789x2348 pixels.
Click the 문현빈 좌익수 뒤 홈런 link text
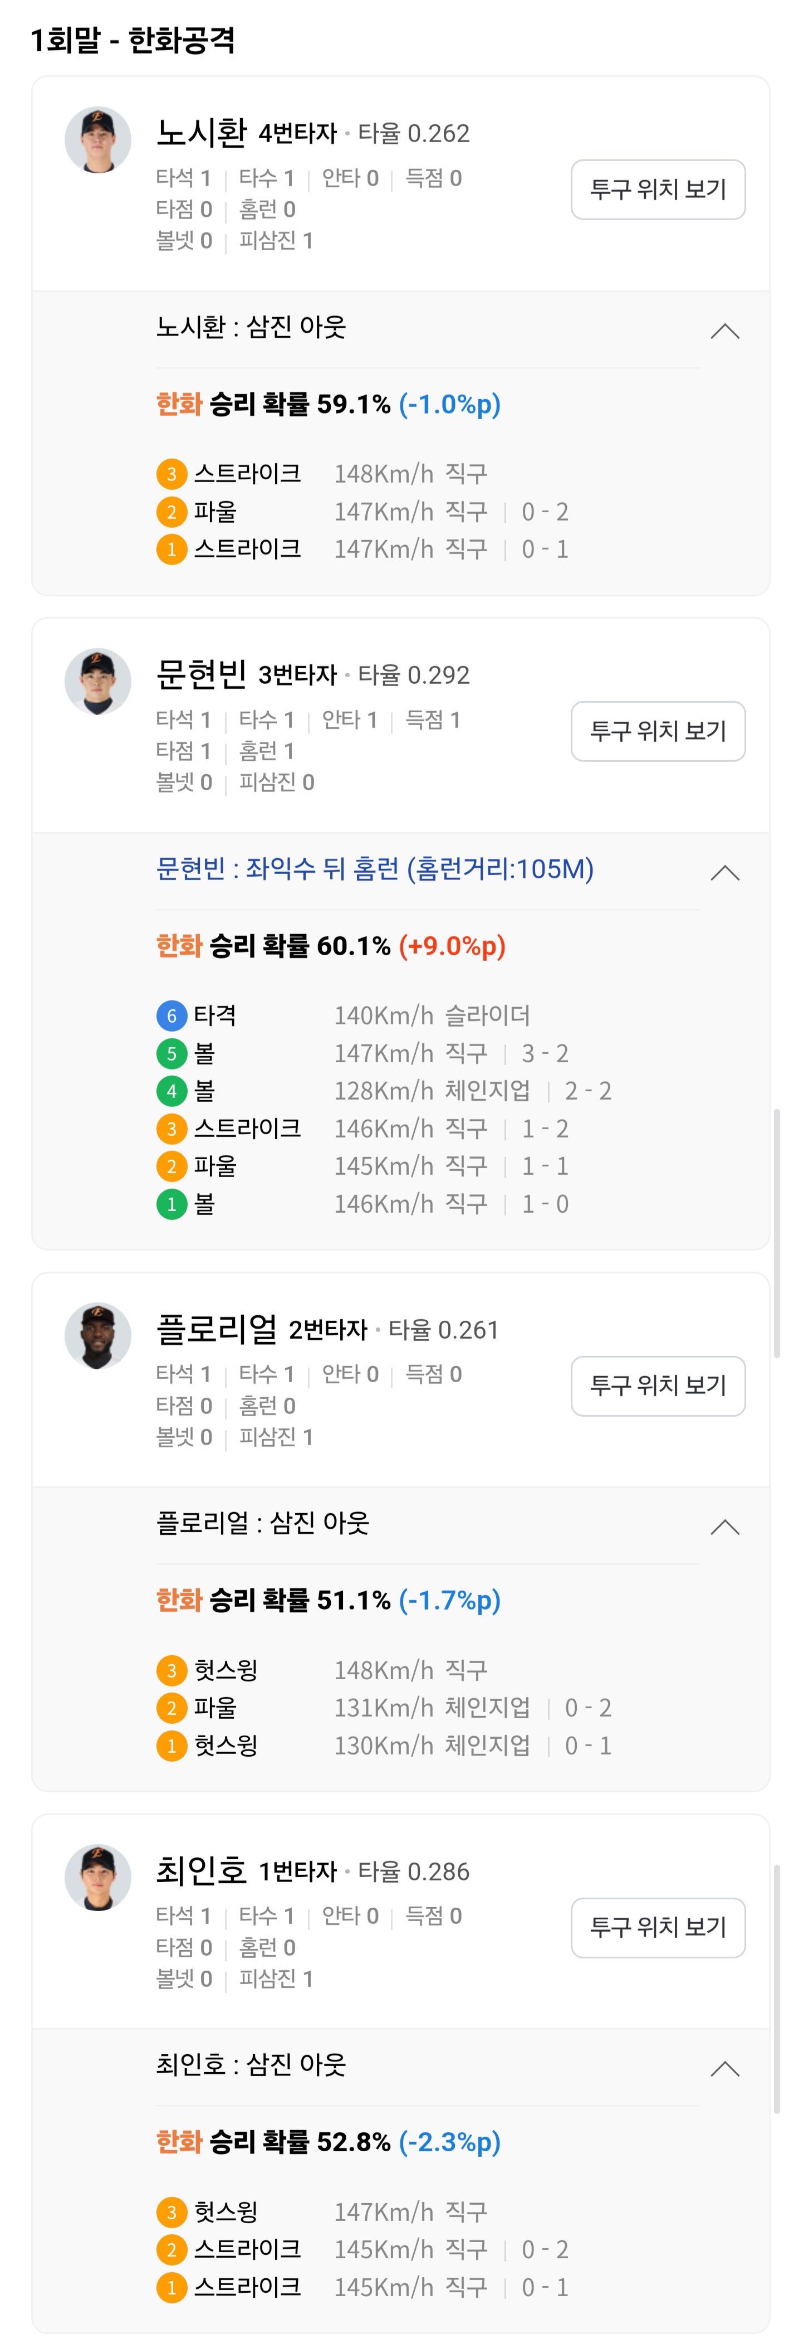(375, 869)
